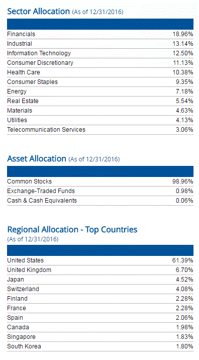This screenshot has width=199, height=360.
Task: Select the Telecommunication Services row
Action: (x=100, y=130)
